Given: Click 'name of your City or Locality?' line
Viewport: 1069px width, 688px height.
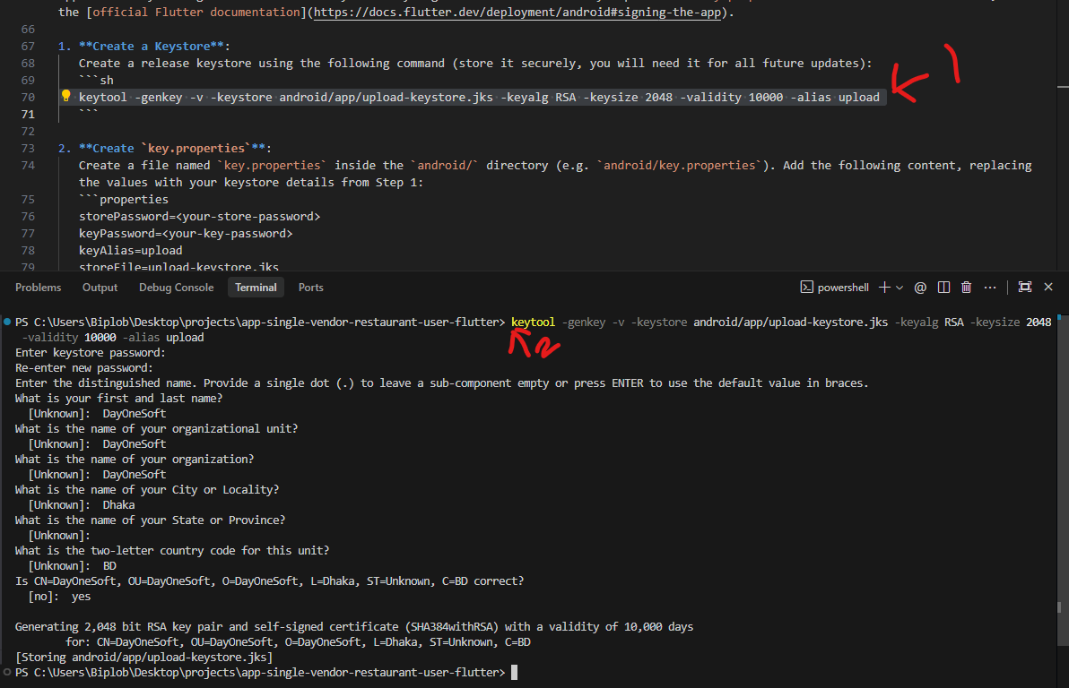Looking at the screenshot, I should [x=146, y=490].
